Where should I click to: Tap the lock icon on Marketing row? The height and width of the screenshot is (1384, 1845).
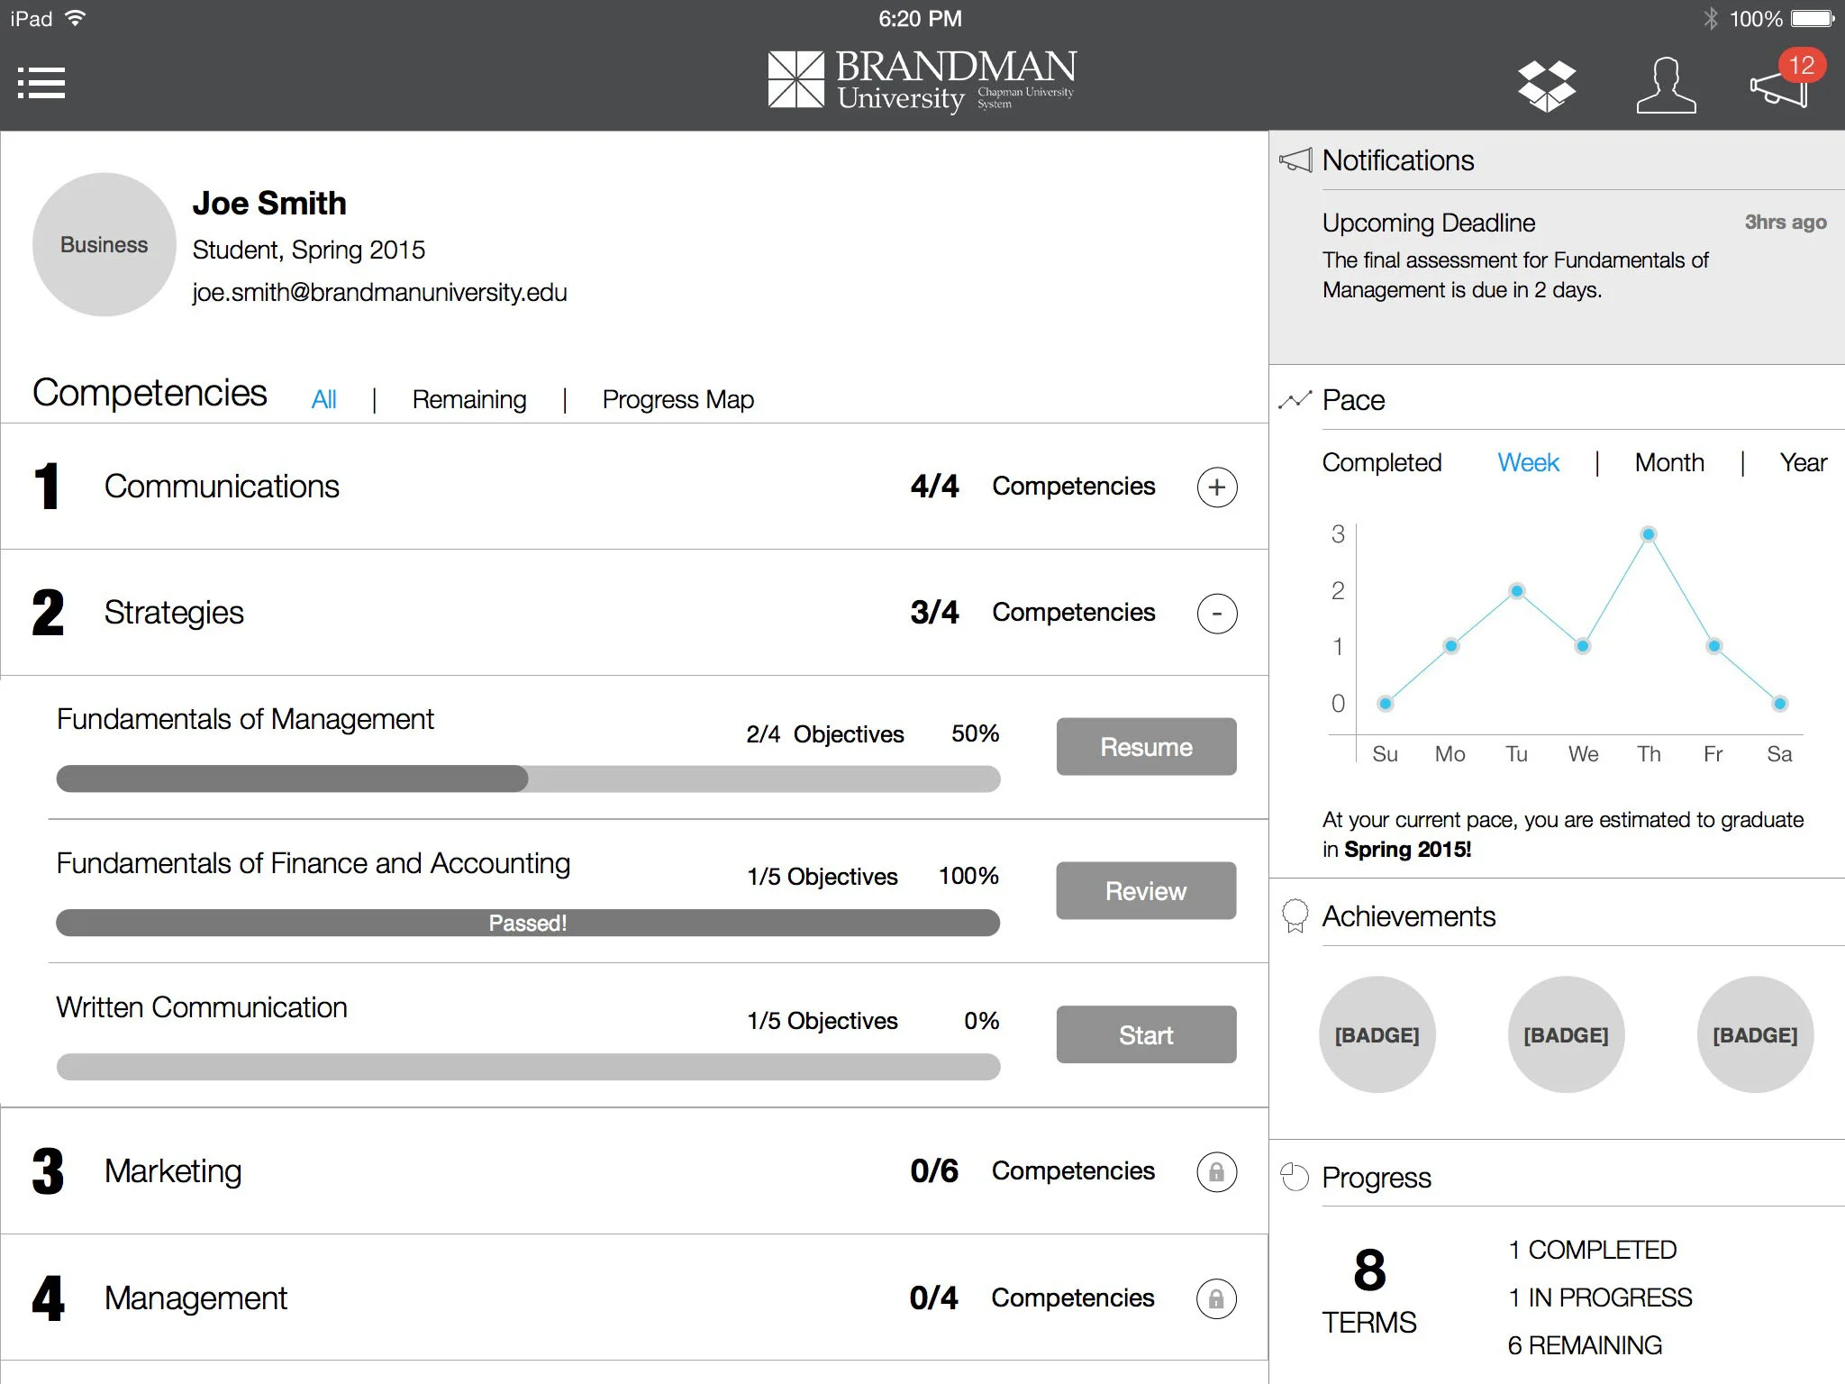coord(1216,1172)
